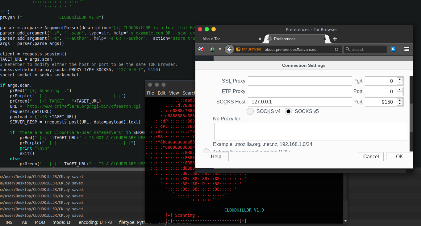Select the SOCKS v5 radio button
The height and width of the screenshot is (226, 421).
click(x=288, y=111)
